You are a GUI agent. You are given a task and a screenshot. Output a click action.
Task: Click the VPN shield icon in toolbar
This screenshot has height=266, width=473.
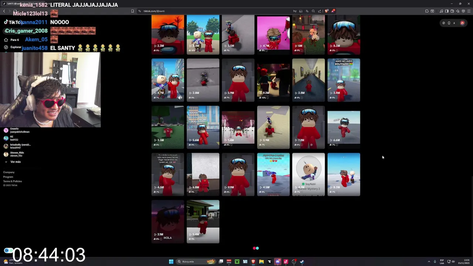coord(463,11)
